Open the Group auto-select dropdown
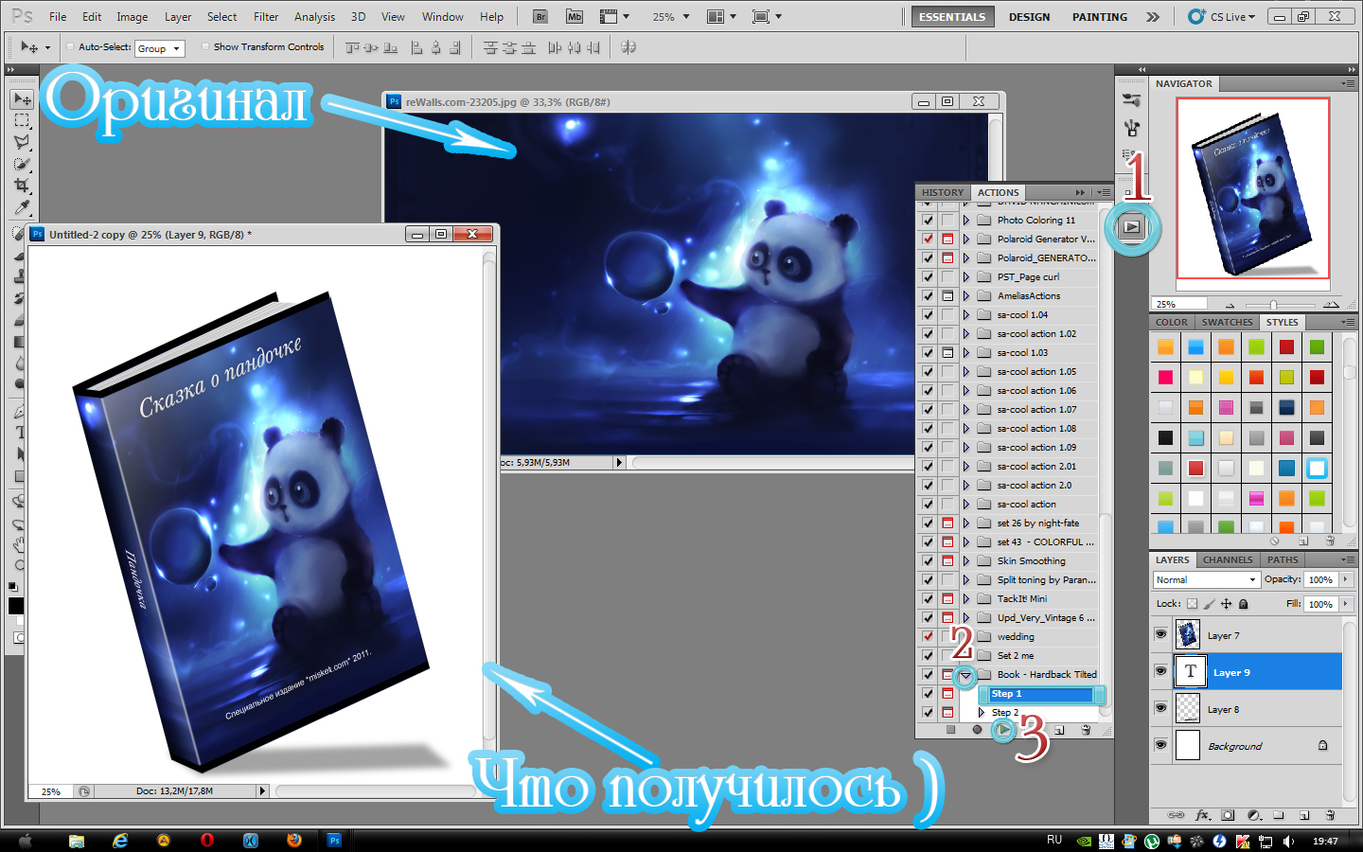 159,48
